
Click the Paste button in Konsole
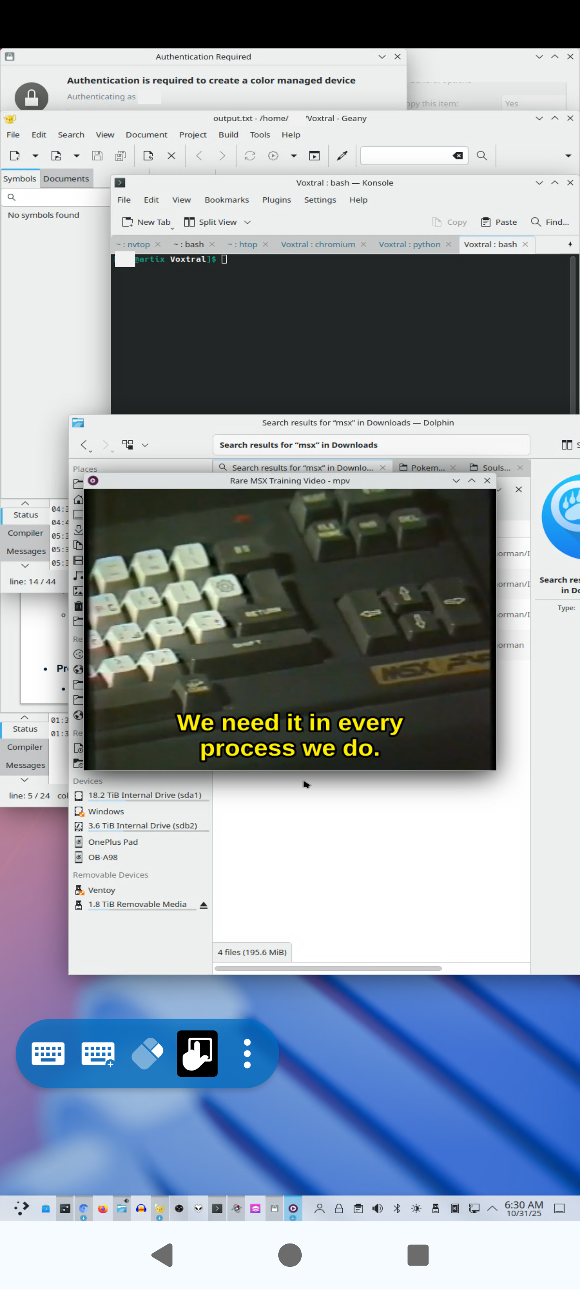pyautogui.click(x=499, y=222)
